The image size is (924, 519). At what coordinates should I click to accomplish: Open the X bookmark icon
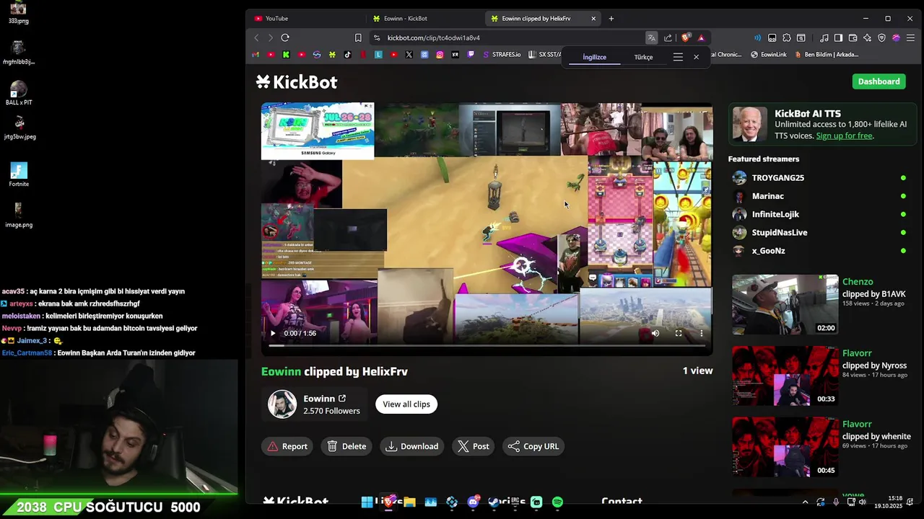point(409,54)
